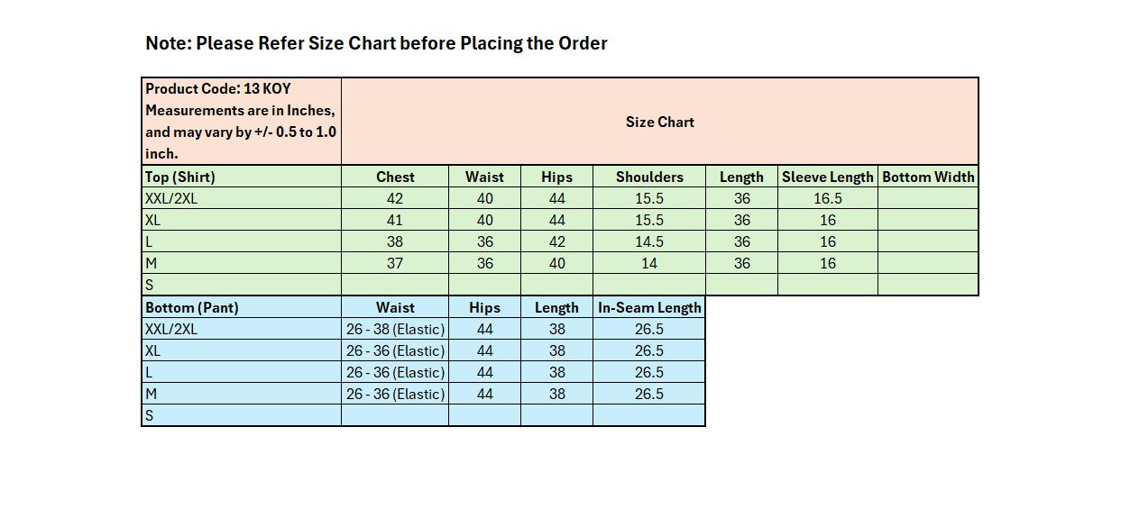Select the pant waist '26 - 38 (Elastic)' cell
The height and width of the screenshot is (509, 1121).
[x=395, y=329]
